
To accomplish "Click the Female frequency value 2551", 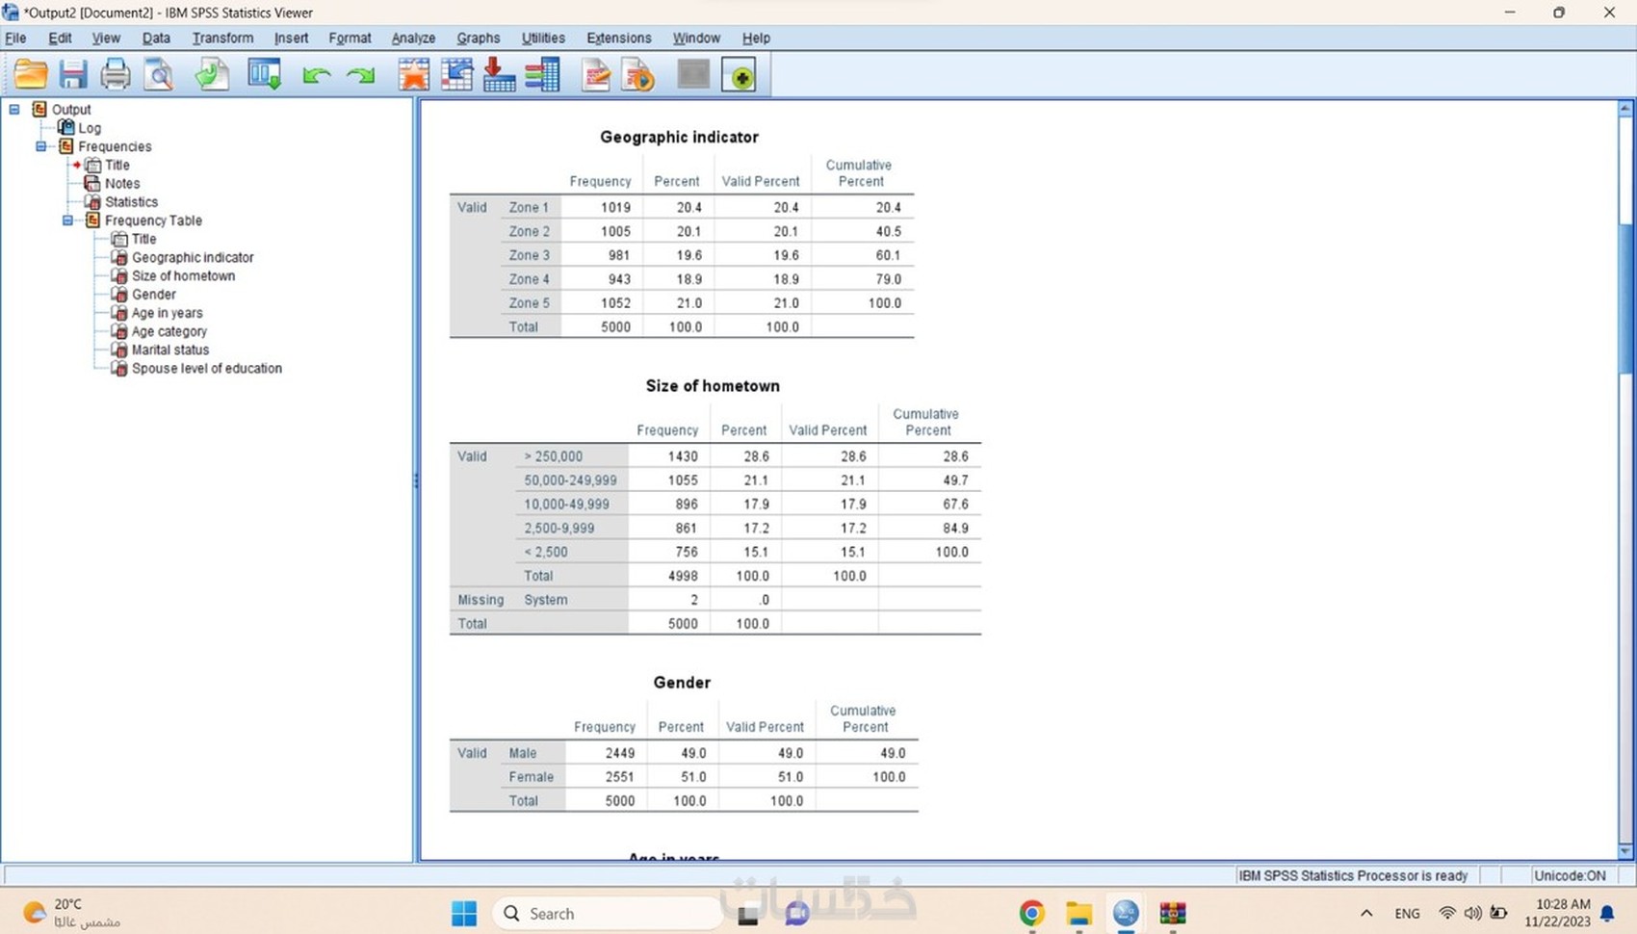I will [x=619, y=777].
